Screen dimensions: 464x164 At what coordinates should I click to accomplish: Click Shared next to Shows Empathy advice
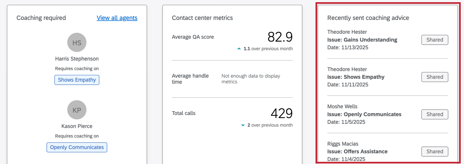(435, 77)
